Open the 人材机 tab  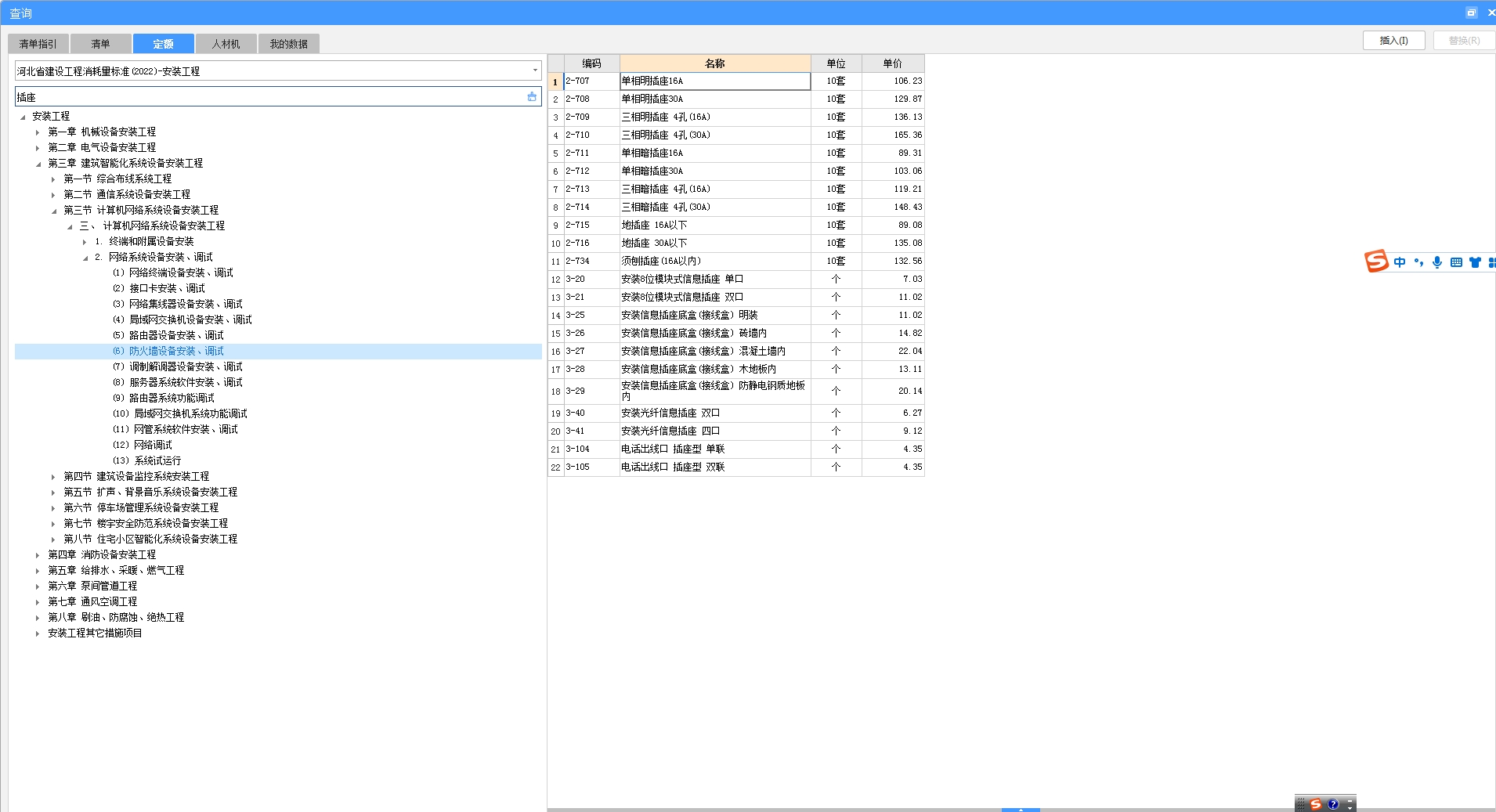(x=226, y=44)
